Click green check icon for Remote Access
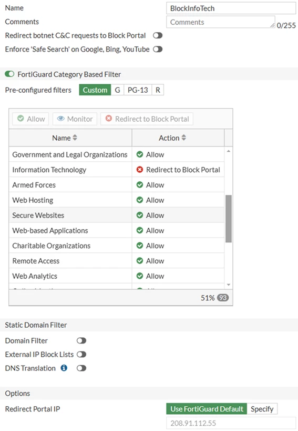298x431 pixels. tap(140, 261)
